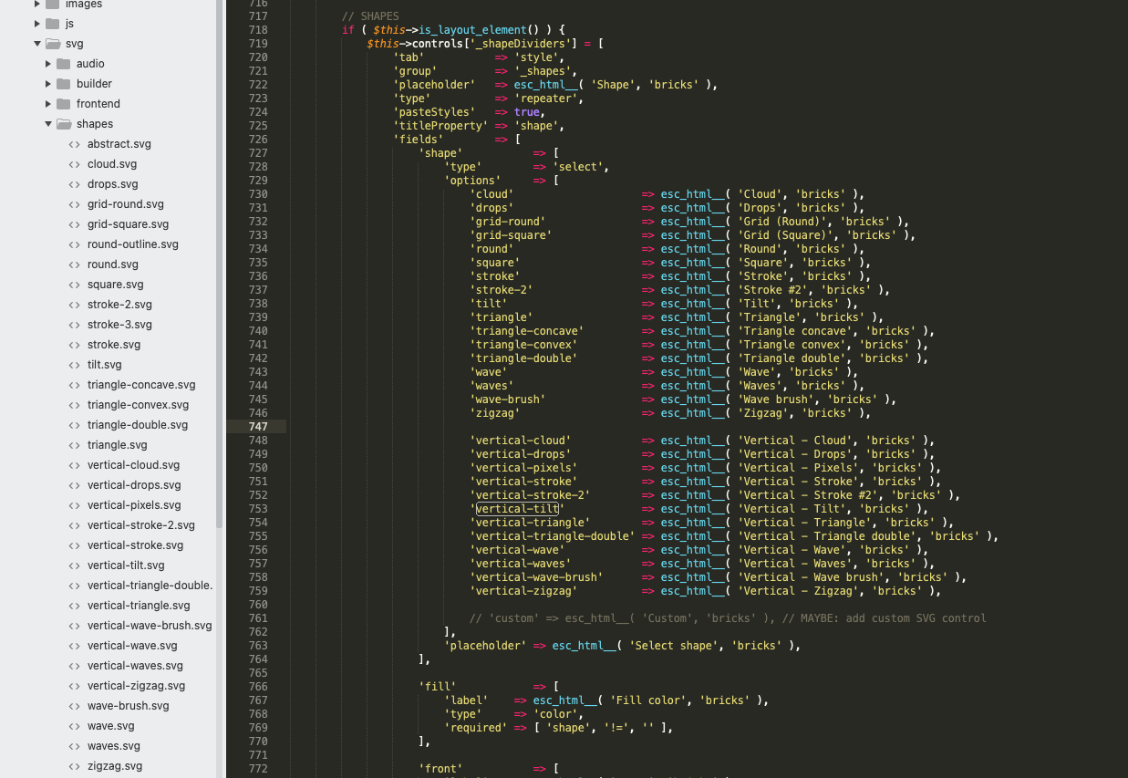The height and width of the screenshot is (778, 1128).
Task: Click the frontend folder icon
Action: [63, 104]
